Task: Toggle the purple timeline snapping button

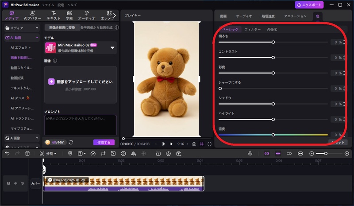Action: pyautogui.click(x=278, y=154)
